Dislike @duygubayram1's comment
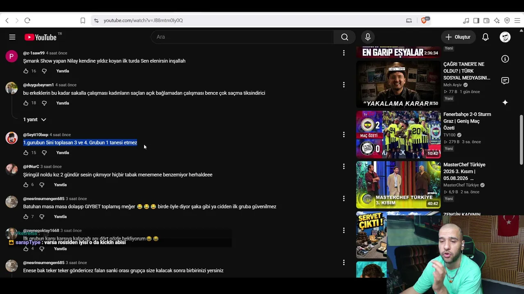 point(44,103)
